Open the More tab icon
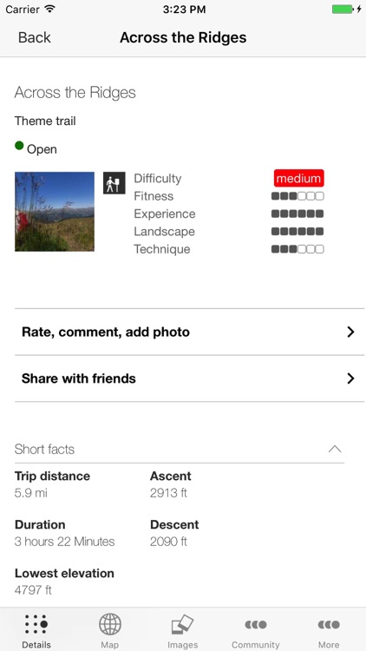The width and height of the screenshot is (366, 651). (x=329, y=624)
